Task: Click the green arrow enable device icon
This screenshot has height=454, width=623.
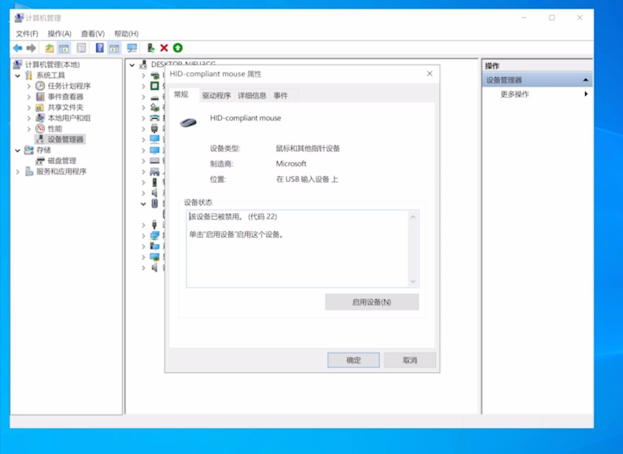Action: click(177, 48)
